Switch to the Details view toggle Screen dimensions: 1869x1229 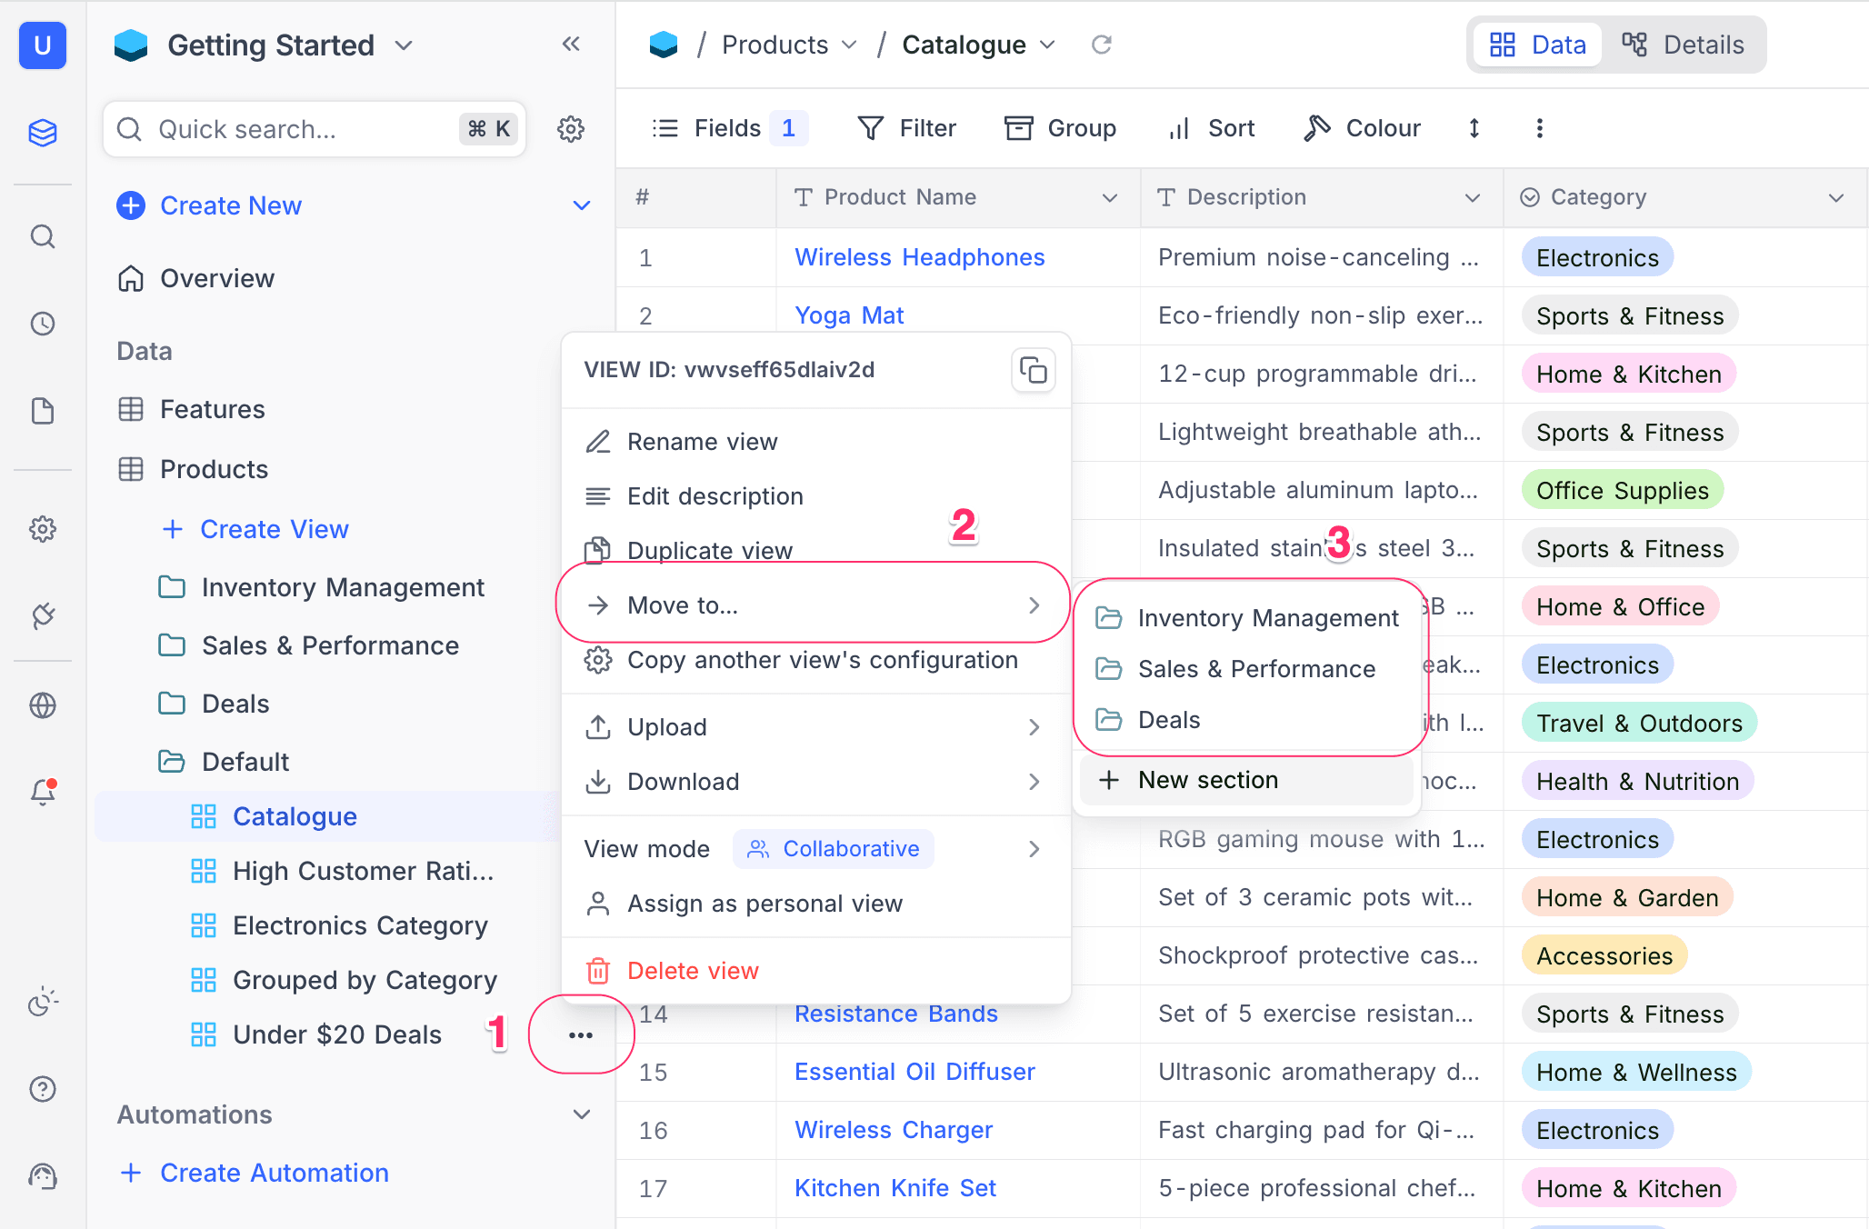[x=1684, y=45]
